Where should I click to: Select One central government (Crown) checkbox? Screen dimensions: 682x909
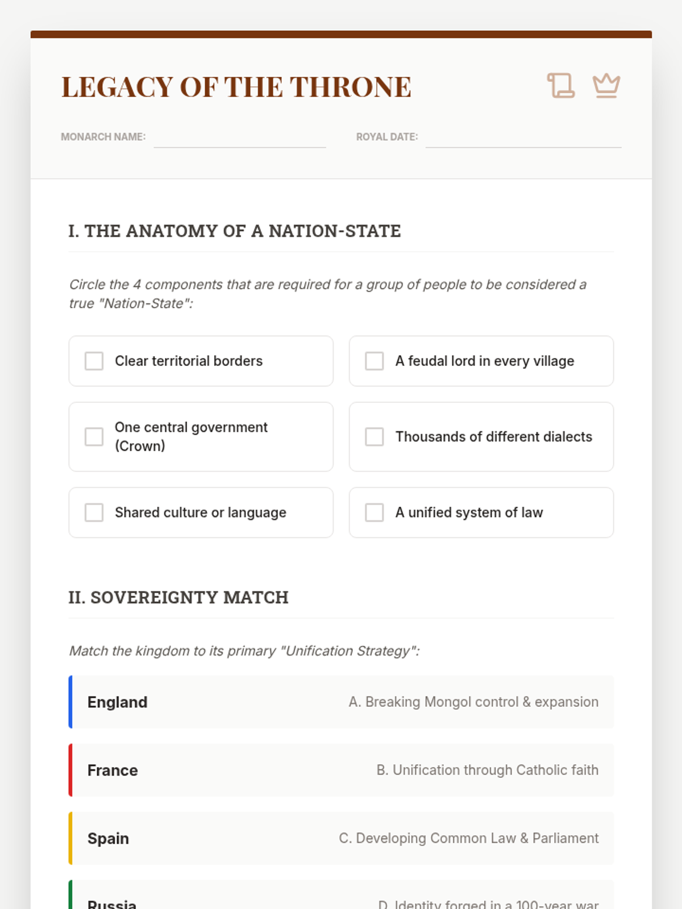[94, 437]
